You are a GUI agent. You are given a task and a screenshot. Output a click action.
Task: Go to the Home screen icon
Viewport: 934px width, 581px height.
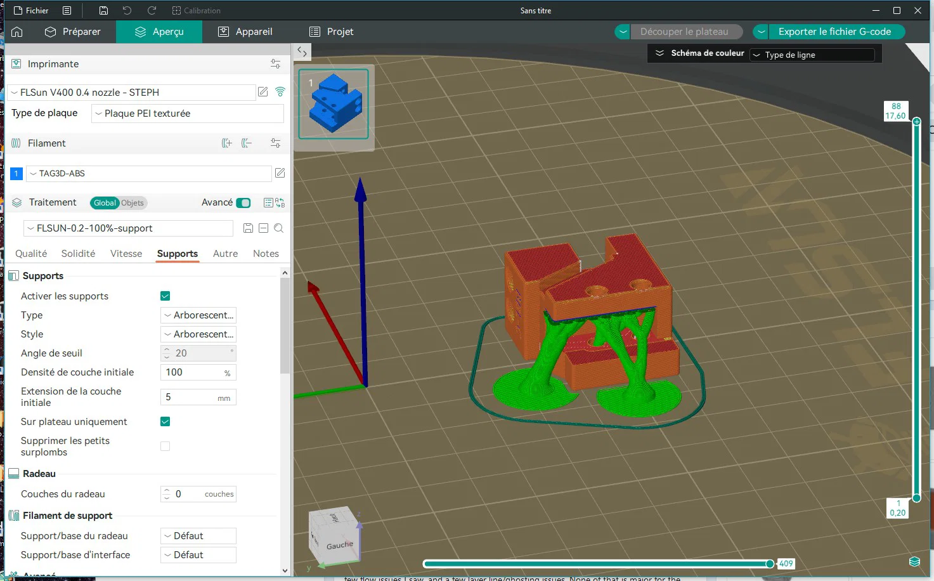point(17,32)
